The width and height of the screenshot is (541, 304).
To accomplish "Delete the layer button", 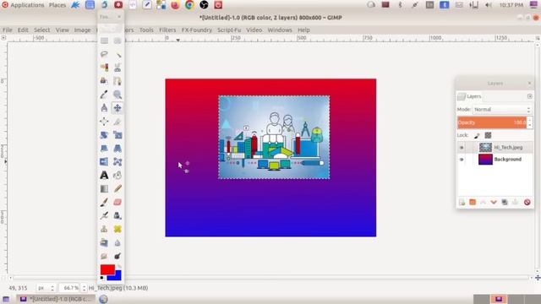I will click(527, 203).
